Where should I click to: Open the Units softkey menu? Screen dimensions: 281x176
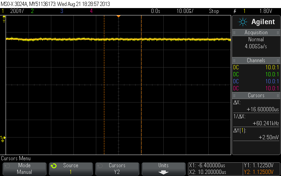click(164, 169)
